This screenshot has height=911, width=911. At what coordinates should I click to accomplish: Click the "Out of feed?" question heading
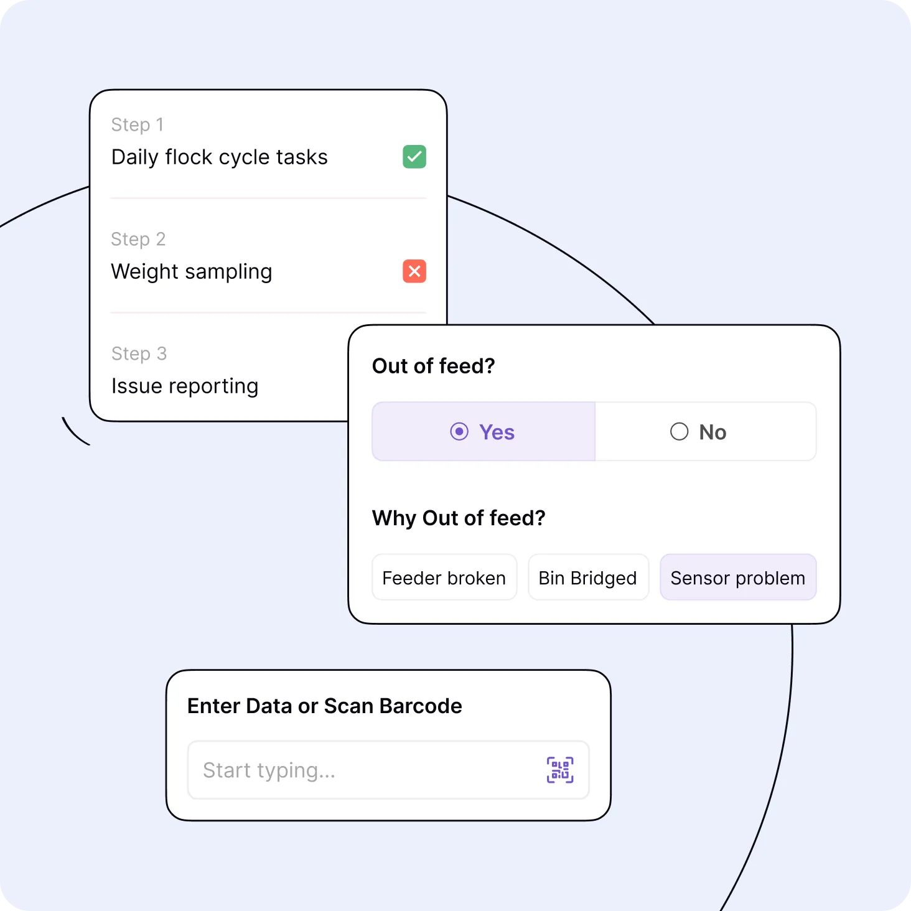point(434,366)
